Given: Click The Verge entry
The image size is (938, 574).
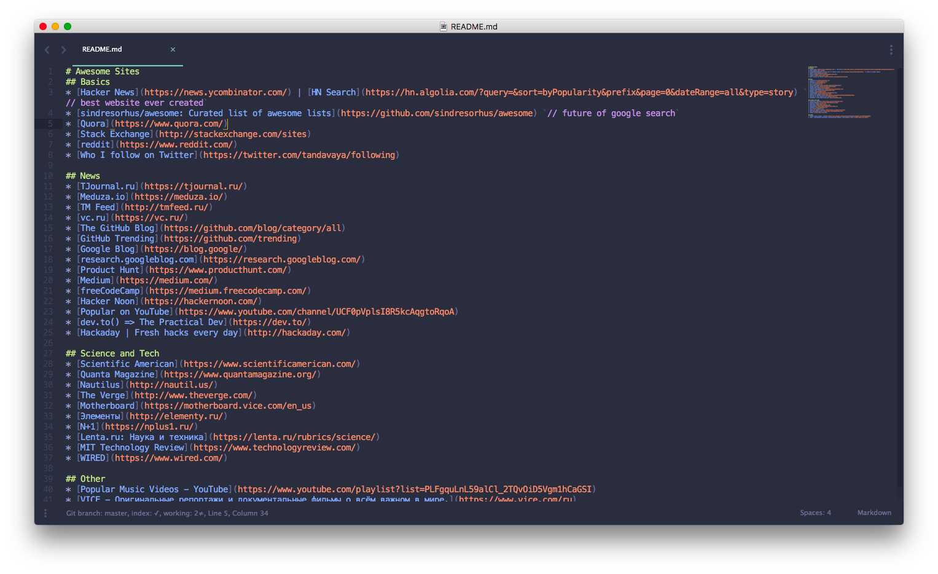Looking at the screenshot, I should tap(161, 395).
